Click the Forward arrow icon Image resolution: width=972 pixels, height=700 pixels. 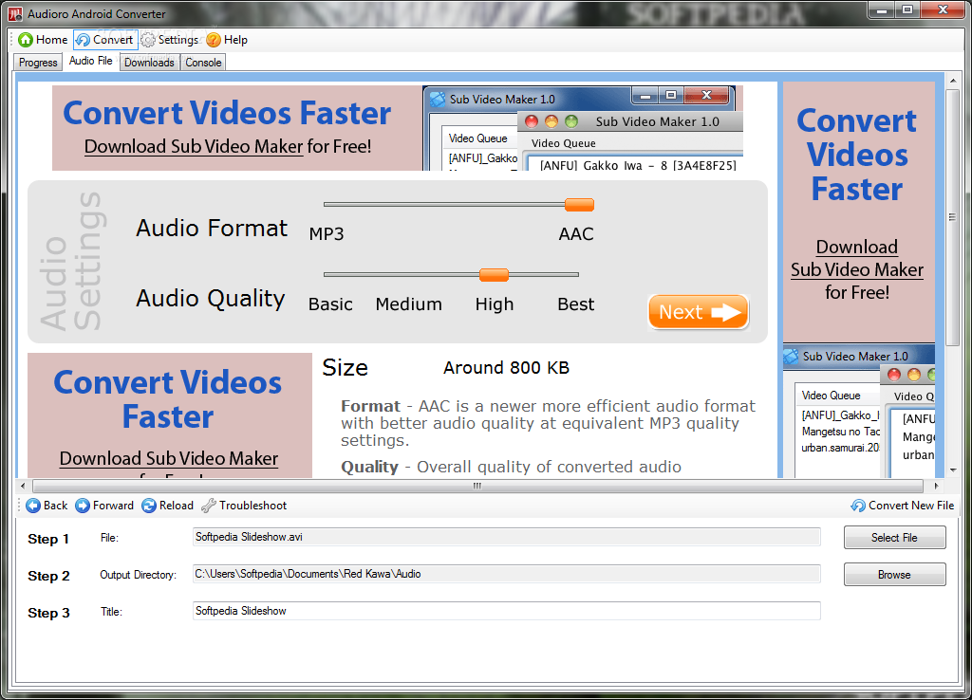83,506
